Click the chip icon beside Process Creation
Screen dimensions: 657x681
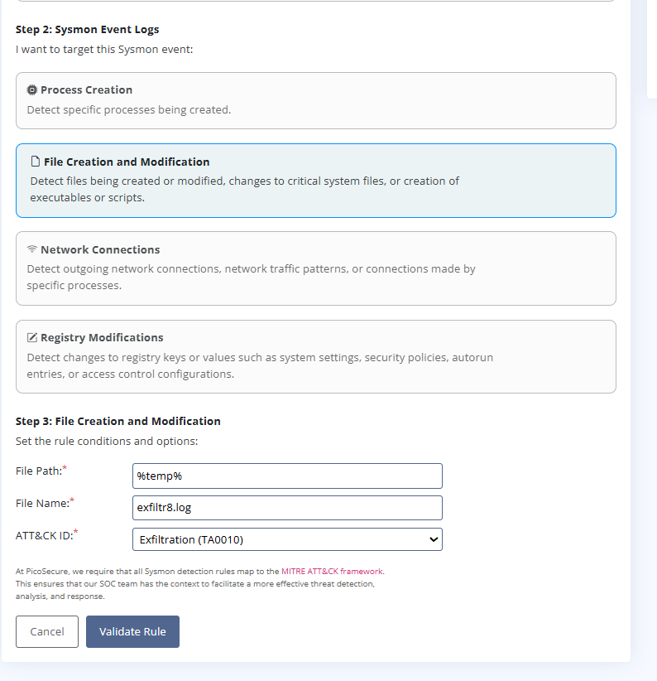pos(32,90)
